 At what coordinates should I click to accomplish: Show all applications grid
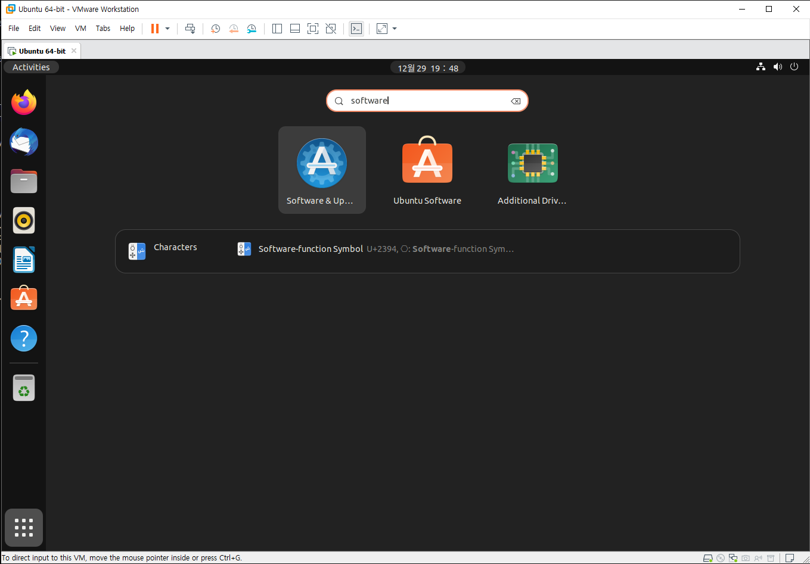pos(24,528)
